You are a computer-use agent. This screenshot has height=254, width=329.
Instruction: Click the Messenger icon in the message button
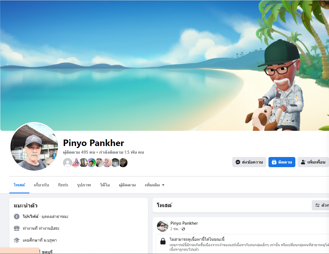[238, 162]
